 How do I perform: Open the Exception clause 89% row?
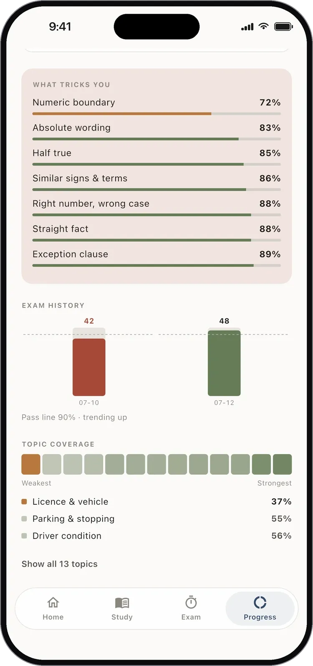click(x=156, y=258)
